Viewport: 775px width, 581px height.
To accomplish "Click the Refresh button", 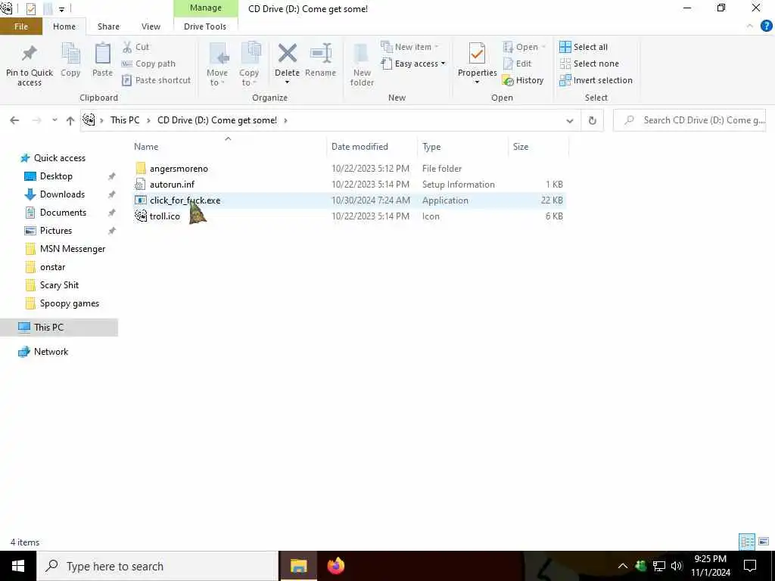I will [x=592, y=120].
